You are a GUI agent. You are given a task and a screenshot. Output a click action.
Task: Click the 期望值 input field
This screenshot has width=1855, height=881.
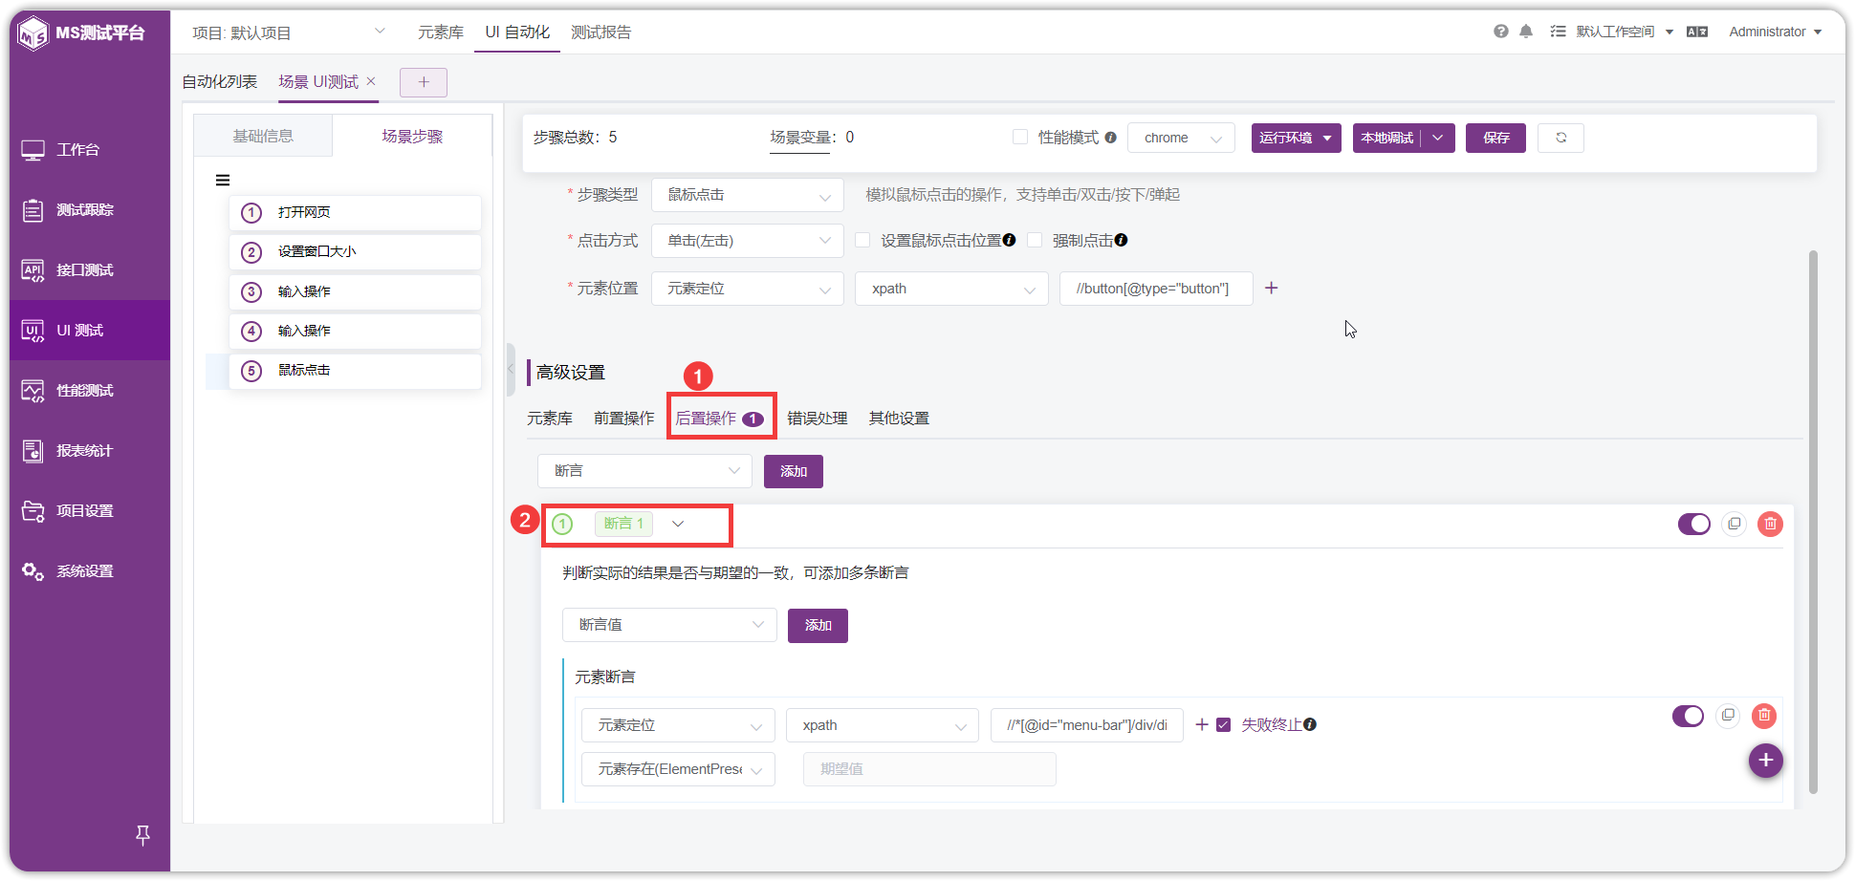point(929,769)
